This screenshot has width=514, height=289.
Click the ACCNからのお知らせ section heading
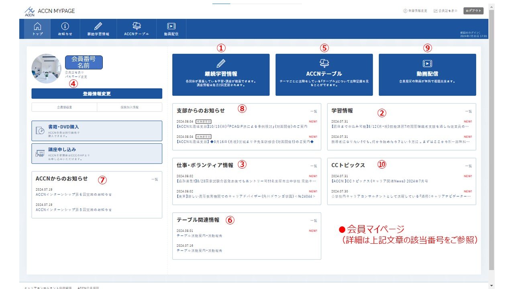tap(61, 179)
